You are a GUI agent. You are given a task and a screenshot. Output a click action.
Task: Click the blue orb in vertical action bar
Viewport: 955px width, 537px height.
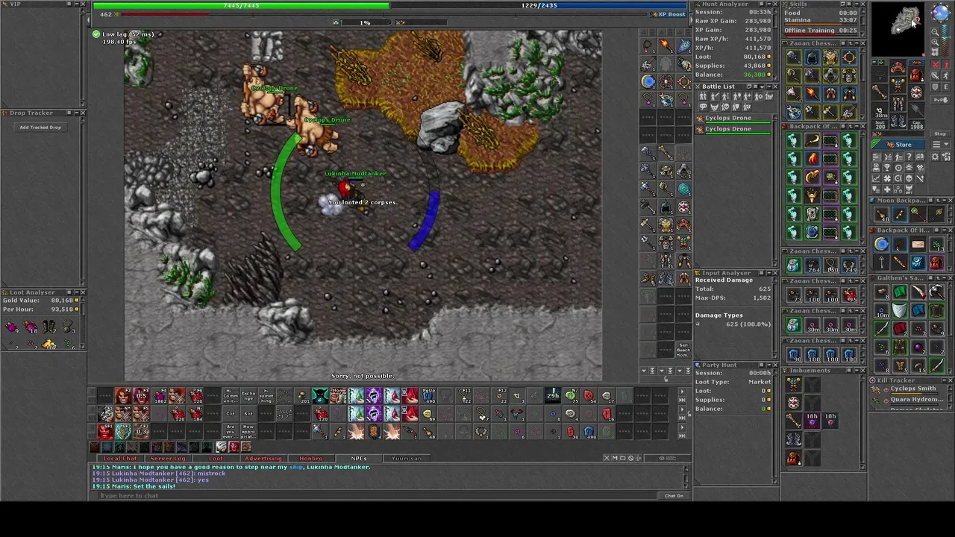click(648, 81)
